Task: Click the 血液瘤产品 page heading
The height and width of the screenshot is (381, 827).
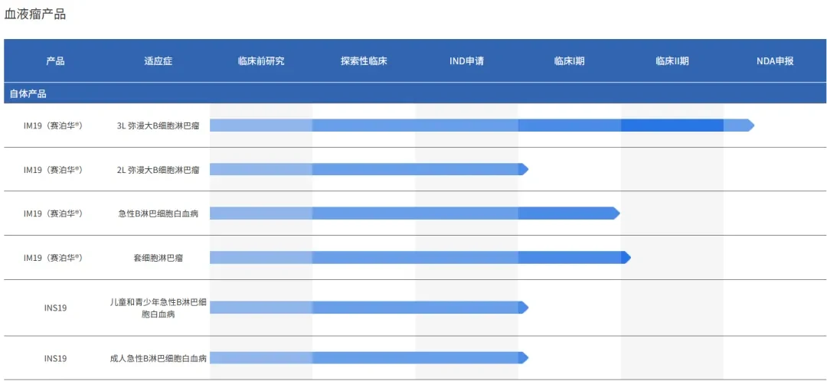Action: [x=34, y=15]
